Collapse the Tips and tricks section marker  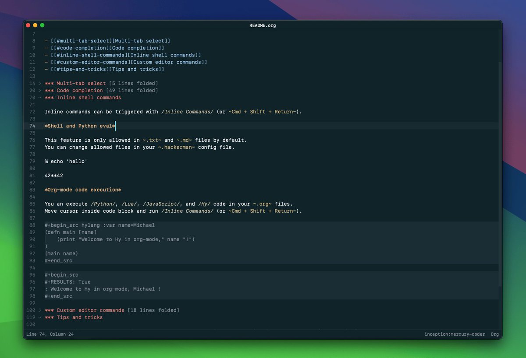(40, 317)
